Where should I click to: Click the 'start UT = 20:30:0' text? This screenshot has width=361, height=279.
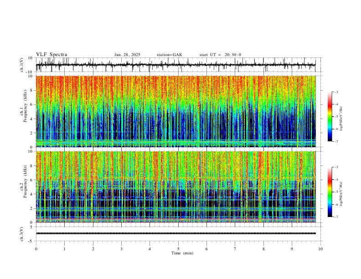[220, 55]
